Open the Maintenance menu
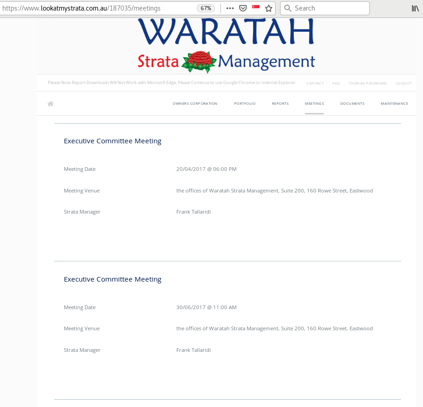The width and height of the screenshot is (423, 407). click(395, 104)
